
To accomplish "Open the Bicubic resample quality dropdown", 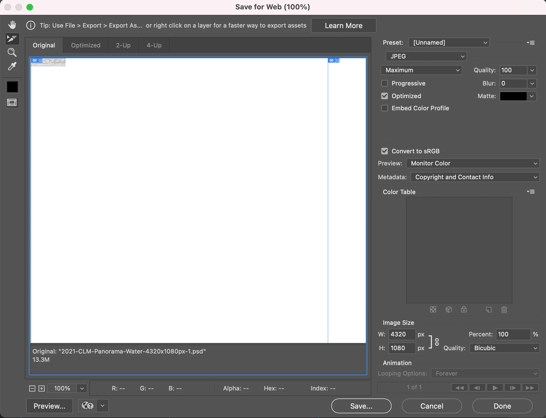I will point(504,348).
